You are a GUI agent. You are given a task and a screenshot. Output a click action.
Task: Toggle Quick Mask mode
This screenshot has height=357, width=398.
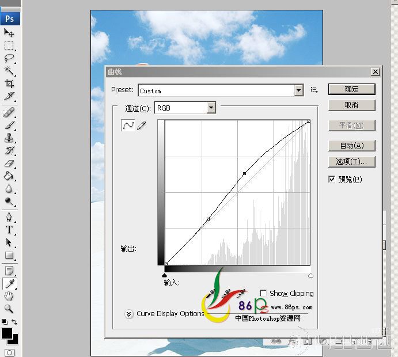[9, 352]
